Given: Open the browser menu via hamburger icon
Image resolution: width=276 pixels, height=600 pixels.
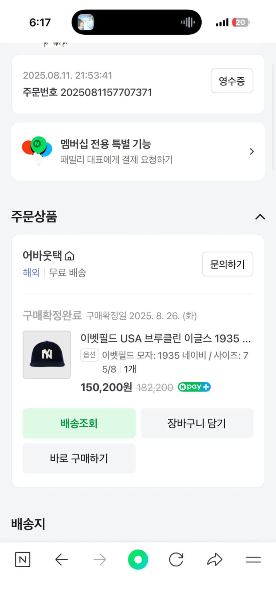Looking at the screenshot, I should point(253,560).
